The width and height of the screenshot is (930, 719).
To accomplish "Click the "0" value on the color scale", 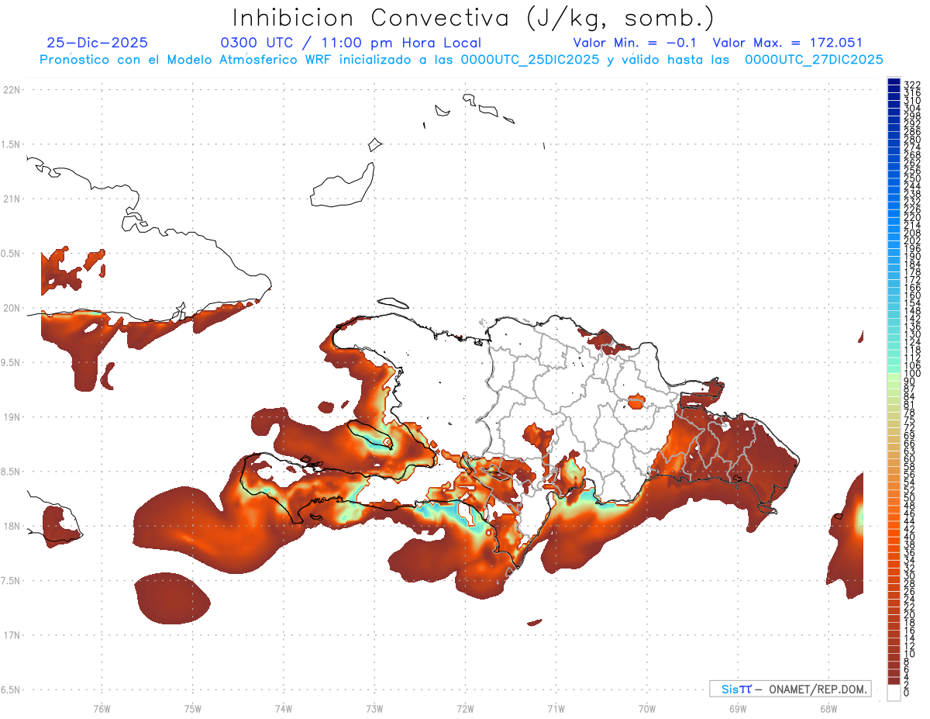I will [x=907, y=694].
